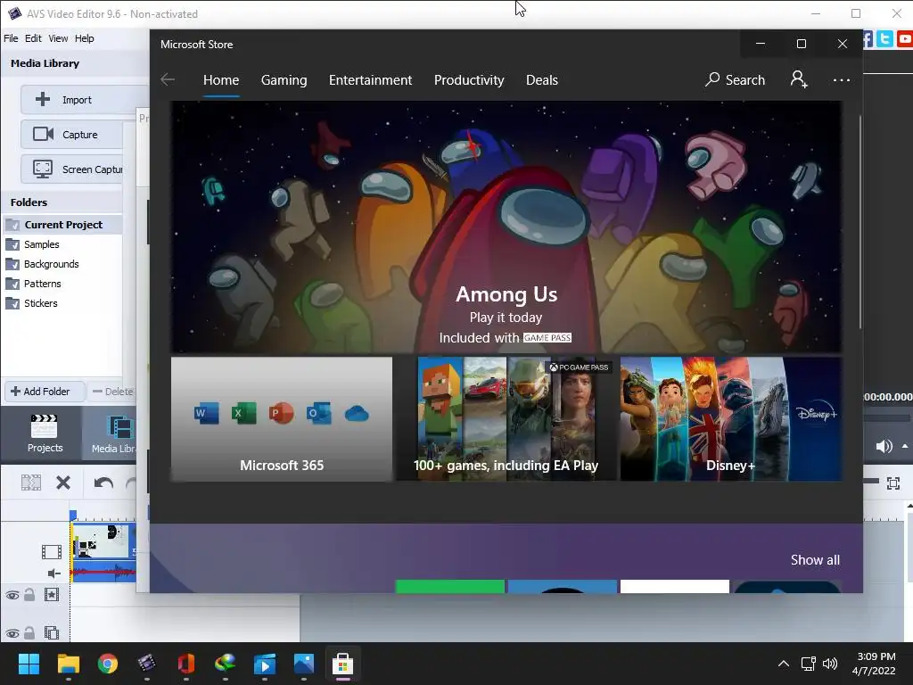The image size is (913, 685).
Task: Open the Help menu in AVS
Action: (x=85, y=38)
